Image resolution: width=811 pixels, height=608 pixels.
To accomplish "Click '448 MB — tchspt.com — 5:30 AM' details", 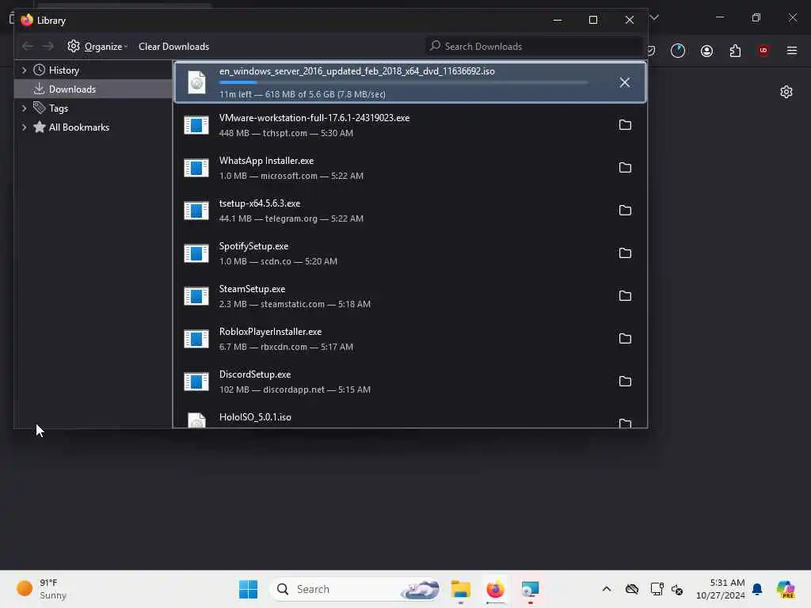I will click(x=286, y=133).
